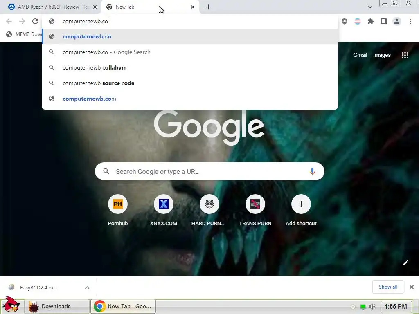
Task: Click the browser forward arrow
Action: (x=22, y=21)
